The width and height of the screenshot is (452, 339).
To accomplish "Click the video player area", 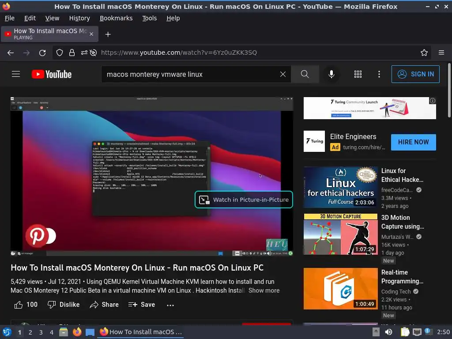I will click(x=152, y=177).
